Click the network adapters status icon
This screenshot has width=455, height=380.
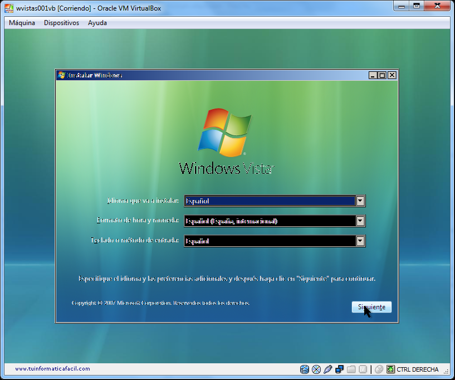coord(340,369)
